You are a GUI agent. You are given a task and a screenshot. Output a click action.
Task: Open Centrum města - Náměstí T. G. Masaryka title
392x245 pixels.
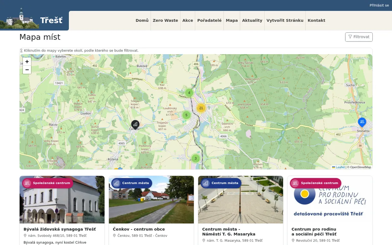pyautogui.click(x=229, y=232)
